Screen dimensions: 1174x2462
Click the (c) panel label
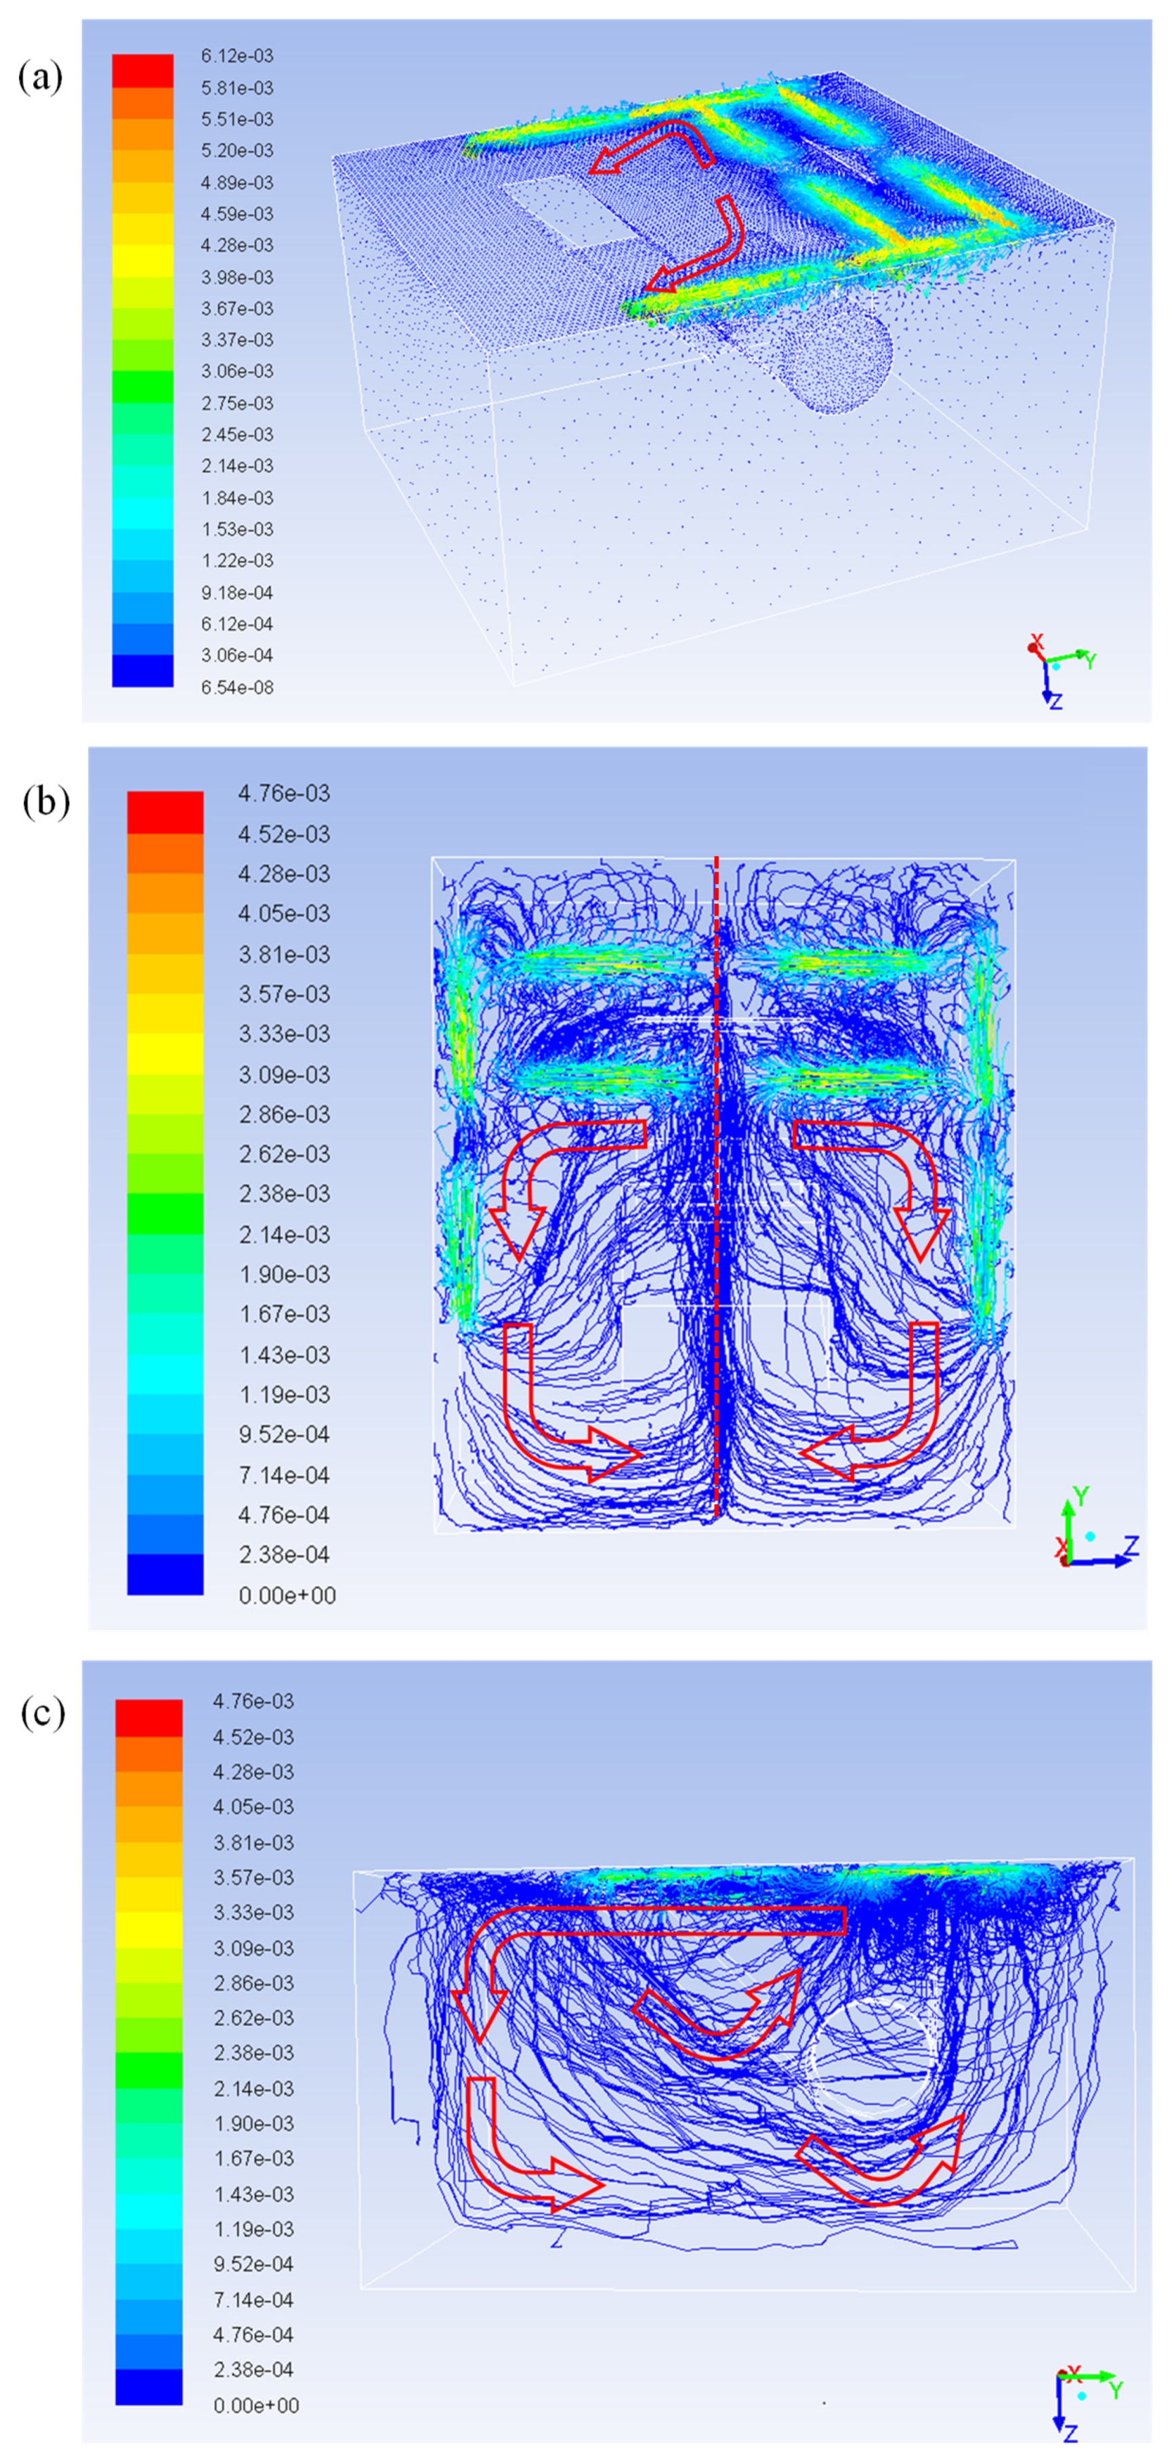click(43, 1713)
